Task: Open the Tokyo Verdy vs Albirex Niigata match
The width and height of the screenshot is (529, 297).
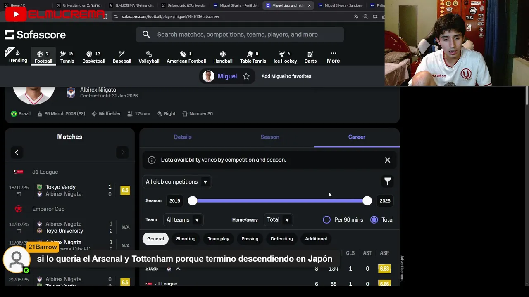Action: tap(69, 191)
